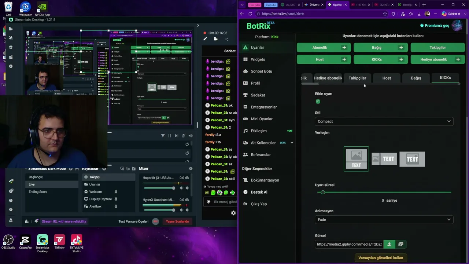
Task: Click Stream IRL with more reliability banner
Action: click(x=64, y=221)
